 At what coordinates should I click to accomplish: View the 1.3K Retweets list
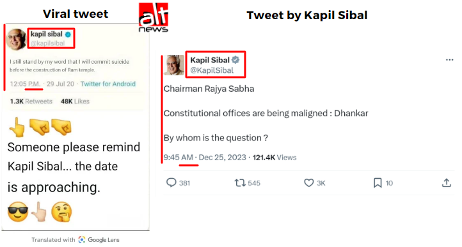pyautogui.click(x=31, y=101)
